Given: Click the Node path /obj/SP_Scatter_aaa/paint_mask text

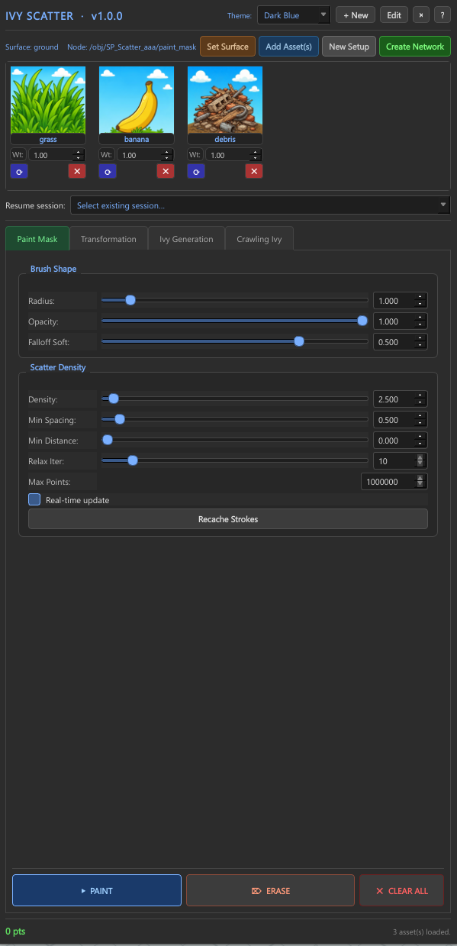Looking at the screenshot, I should click(131, 47).
